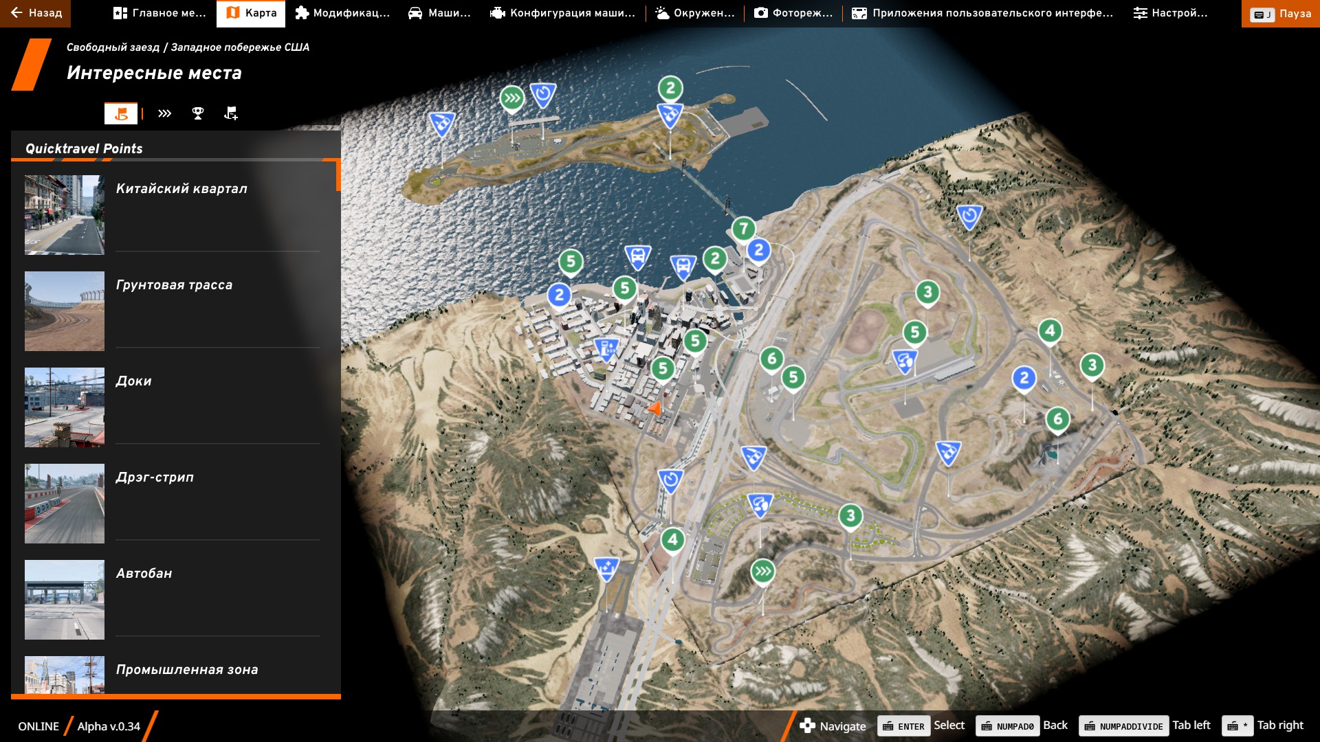Switch to the Карта tab
Image resolution: width=1320 pixels, height=742 pixels.
pos(251,13)
